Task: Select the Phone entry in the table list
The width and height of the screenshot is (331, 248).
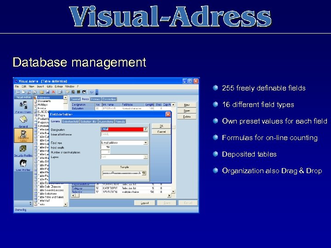Action: click(x=41, y=115)
